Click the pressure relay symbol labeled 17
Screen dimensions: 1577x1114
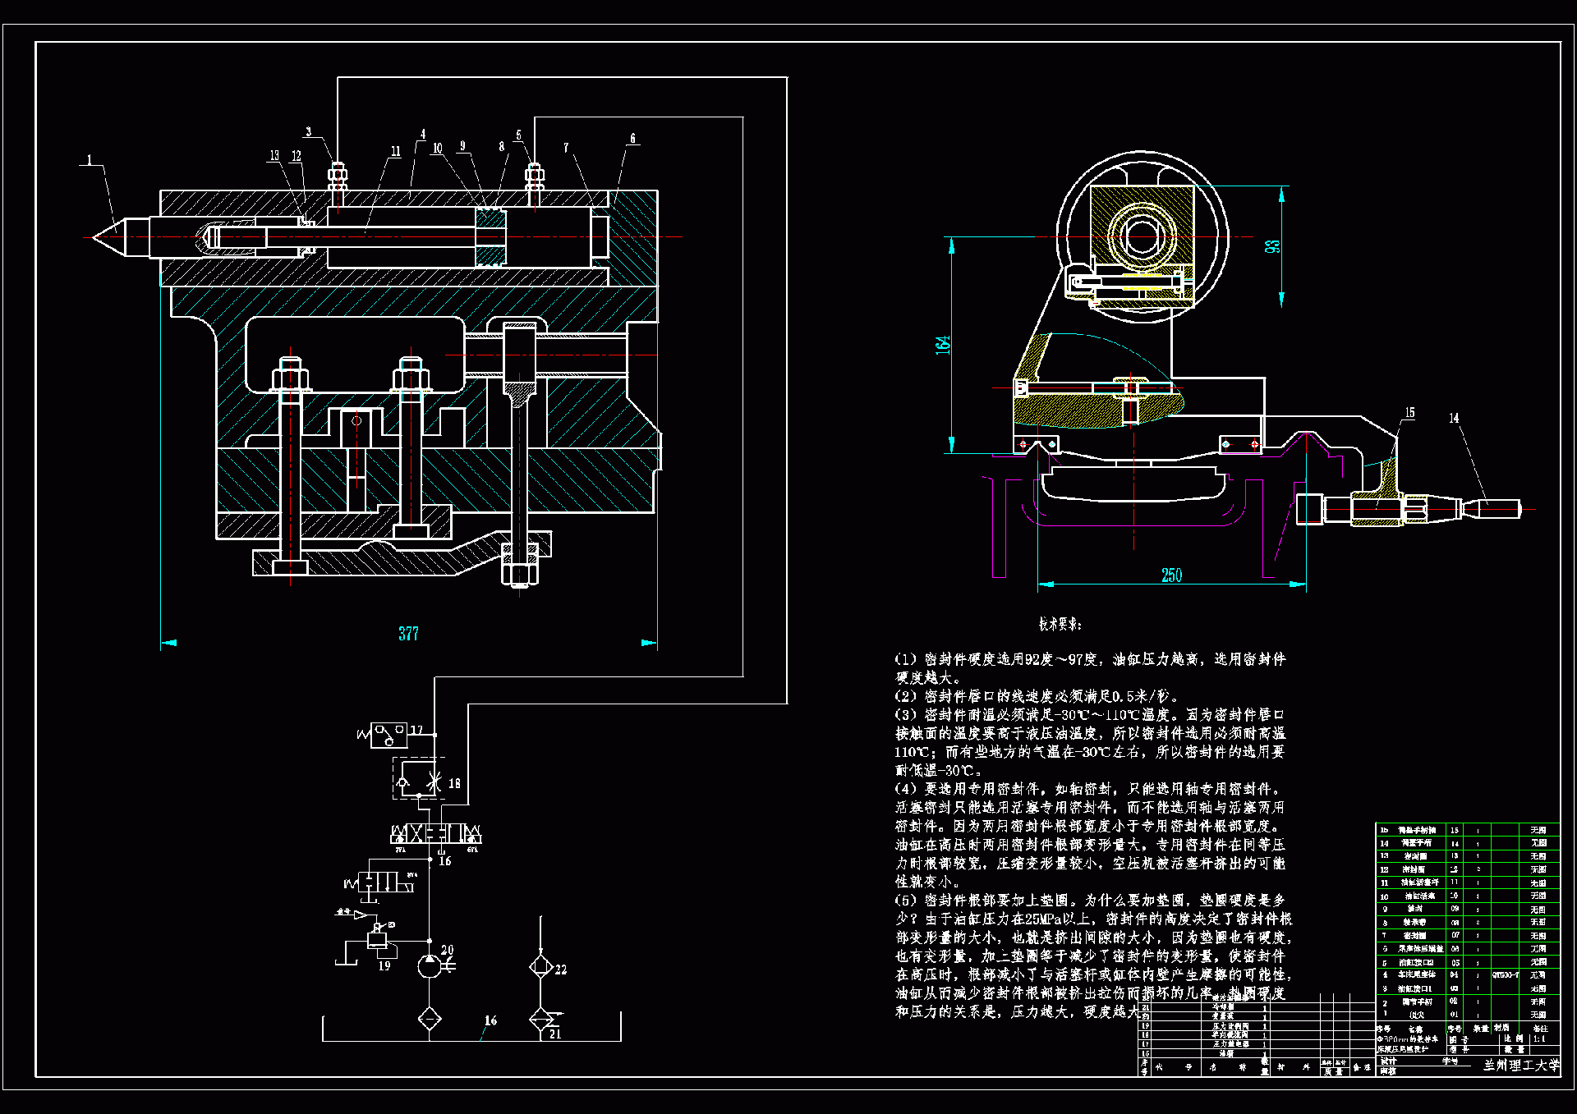click(389, 735)
